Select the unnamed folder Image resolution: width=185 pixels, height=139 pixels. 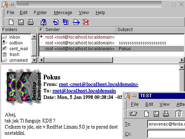click(16, 60)
